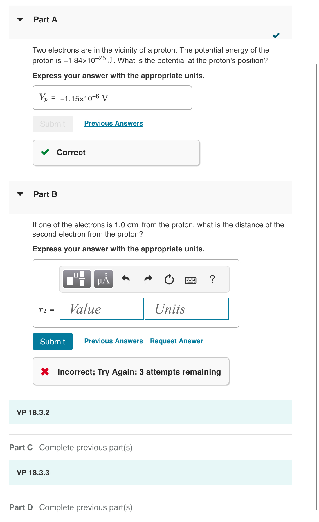
Task: Click the Units input field
Action: tap(187, 309)
